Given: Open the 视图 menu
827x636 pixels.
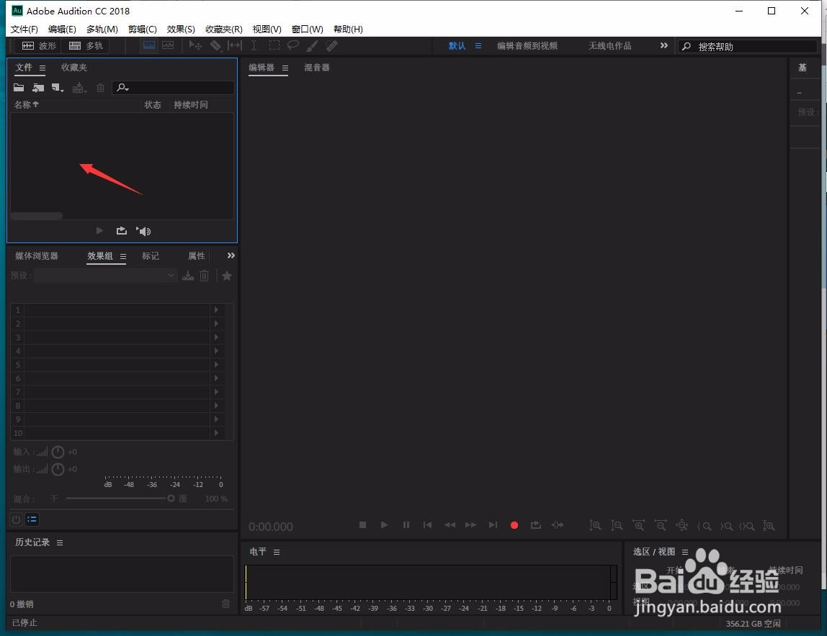Looking at the screenshot, I should coord(267,29).
